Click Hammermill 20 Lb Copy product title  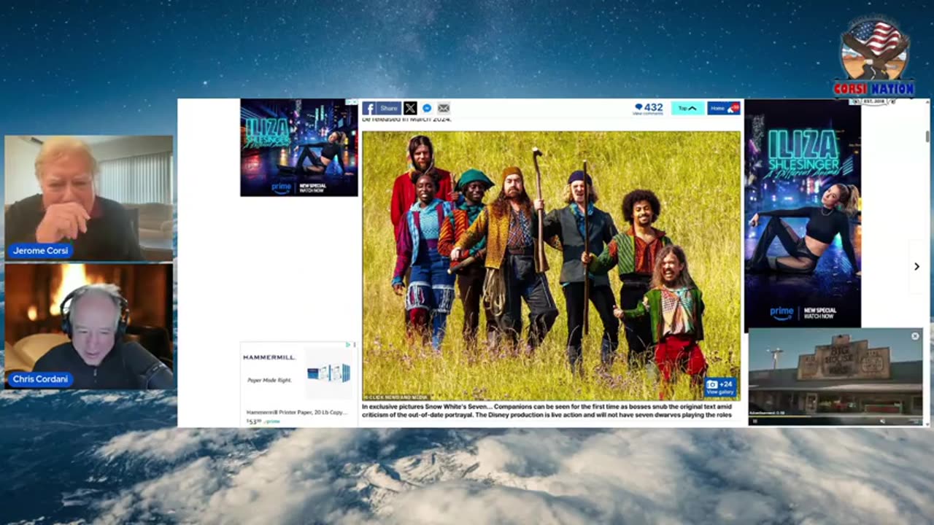pos(296,413)
